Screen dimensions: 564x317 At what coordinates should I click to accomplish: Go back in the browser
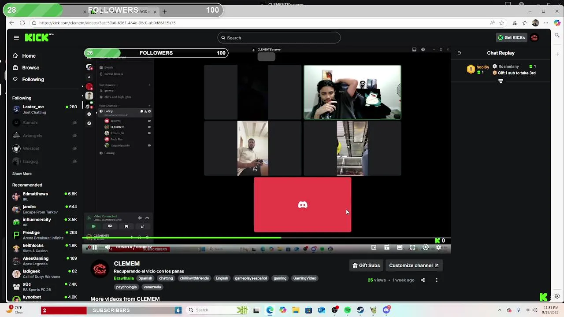[x=11, y=23]
